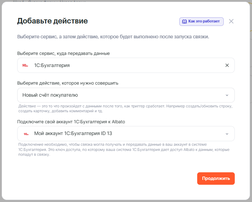Image resolution: width=252 pixels, height=202 pixels.
Task: Click the book icon in the help button
Action: pyautogui.click(x=184, y=21)
